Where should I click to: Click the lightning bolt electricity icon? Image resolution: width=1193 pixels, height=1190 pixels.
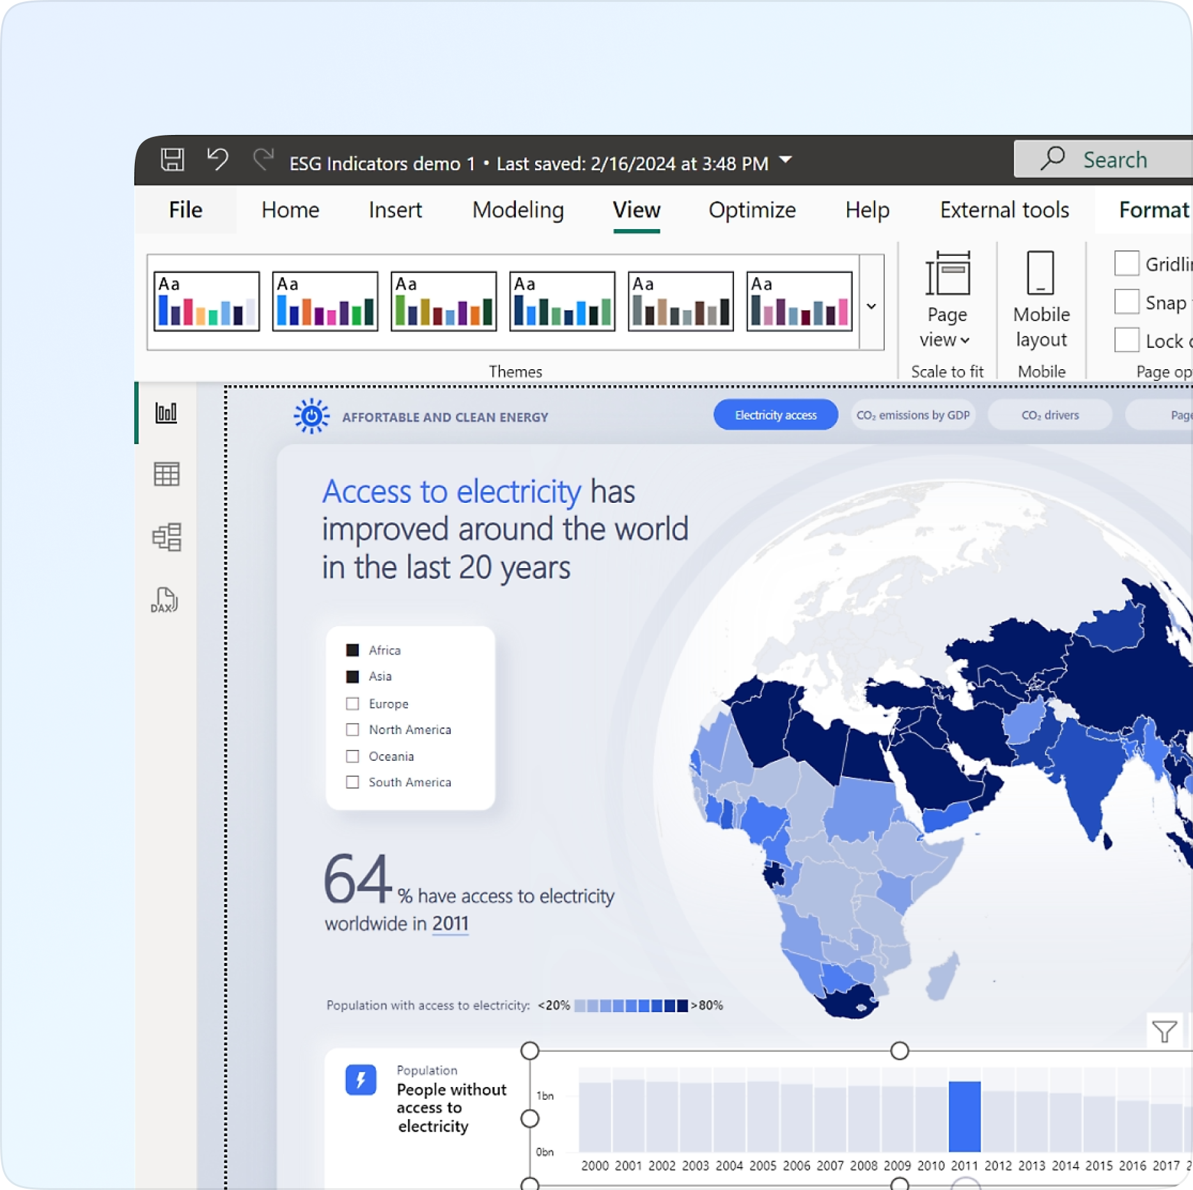click(x=361, y=1080)
